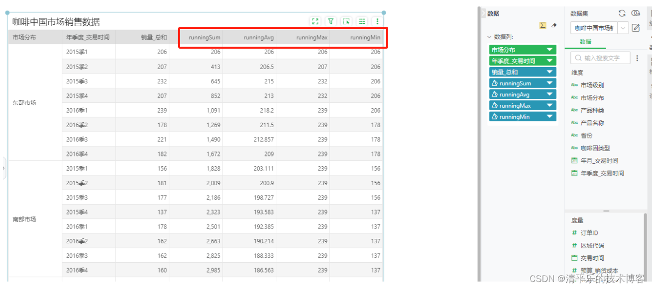Refresh the dataset with the circular arrows icon
Viewport: 652px width, 288px height.
622,13
